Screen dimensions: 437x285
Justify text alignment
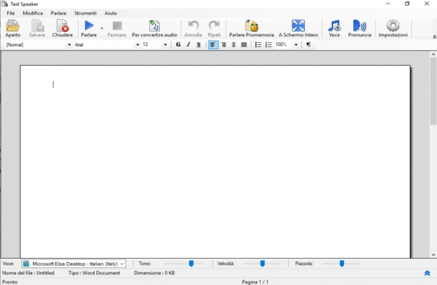point(244,44)
